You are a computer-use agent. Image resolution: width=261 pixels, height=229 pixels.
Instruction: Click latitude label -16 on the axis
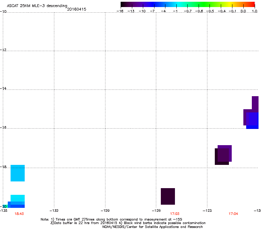(3, 128)
